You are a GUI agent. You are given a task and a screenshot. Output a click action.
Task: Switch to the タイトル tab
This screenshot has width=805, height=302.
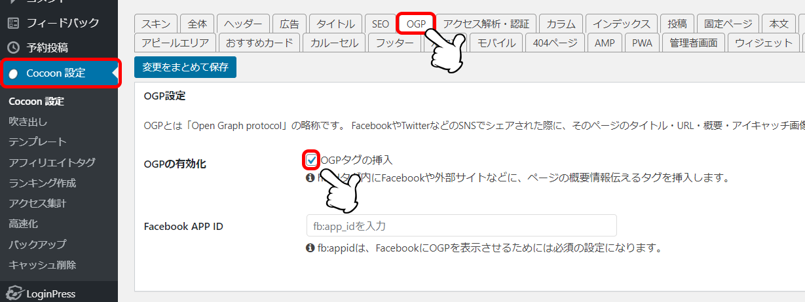(x=335, y=24)
